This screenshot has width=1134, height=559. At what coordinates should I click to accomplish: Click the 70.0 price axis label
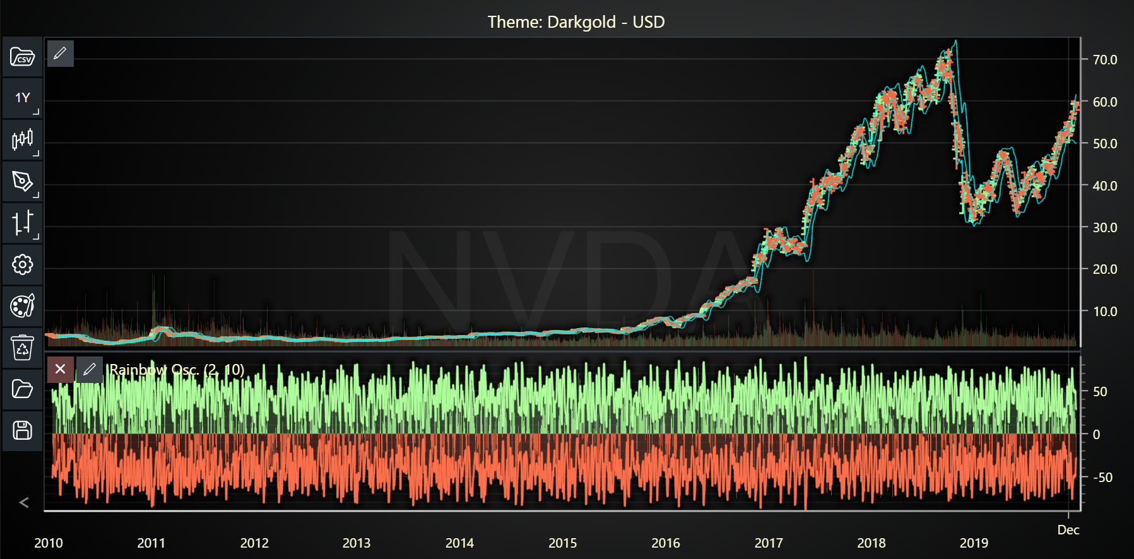point(1105,60)
